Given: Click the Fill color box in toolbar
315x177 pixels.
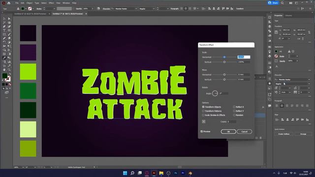Looking at the screenshot, I should 4,76.
